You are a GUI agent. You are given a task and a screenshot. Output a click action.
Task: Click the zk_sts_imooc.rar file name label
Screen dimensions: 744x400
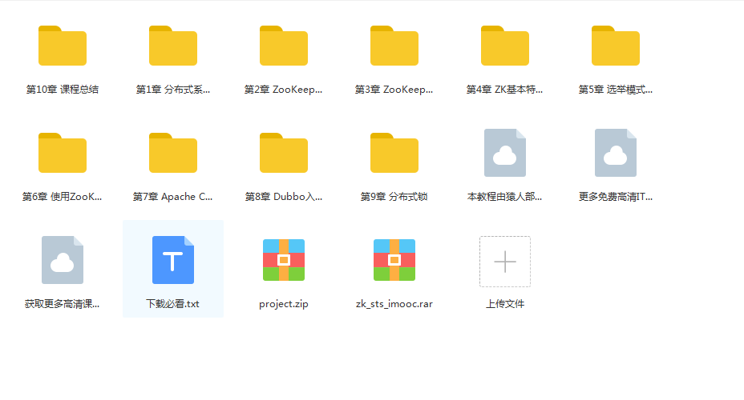click(394, 304)
